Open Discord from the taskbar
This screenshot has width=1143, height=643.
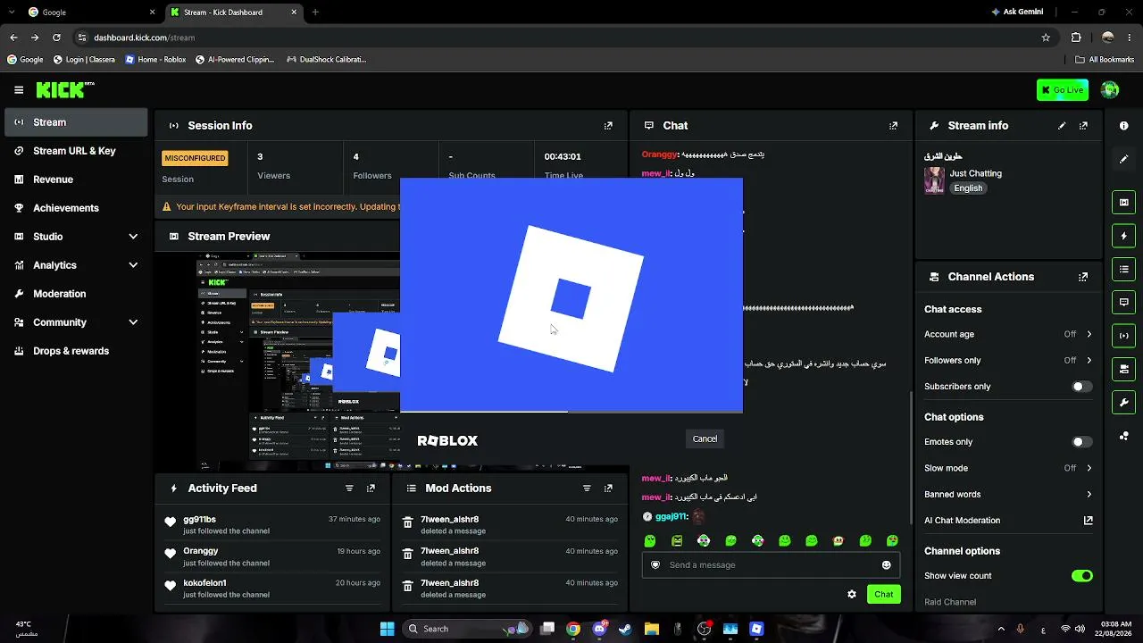599,629
